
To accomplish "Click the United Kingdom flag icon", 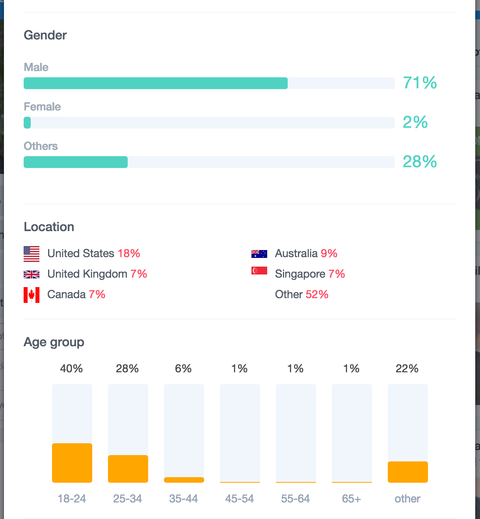I will pyautogui.click(x=32, y=274).
